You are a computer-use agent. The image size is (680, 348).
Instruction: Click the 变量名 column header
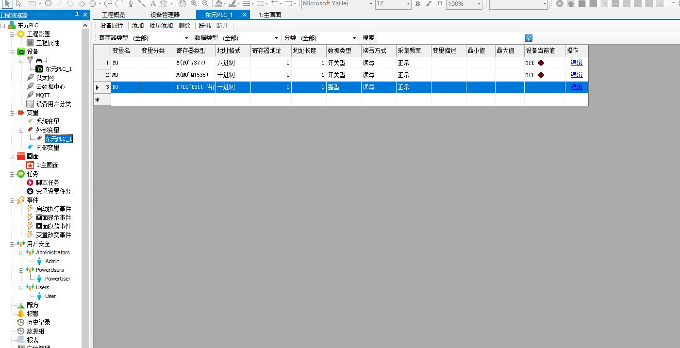pos(125,50)
